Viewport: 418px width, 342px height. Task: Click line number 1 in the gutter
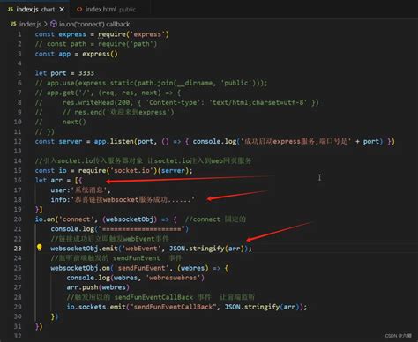pos(19,34)
